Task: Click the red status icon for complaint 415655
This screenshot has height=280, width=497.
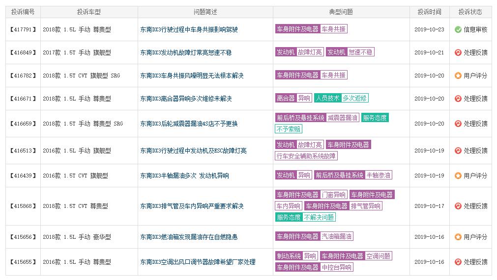Action: pos(458,262)
